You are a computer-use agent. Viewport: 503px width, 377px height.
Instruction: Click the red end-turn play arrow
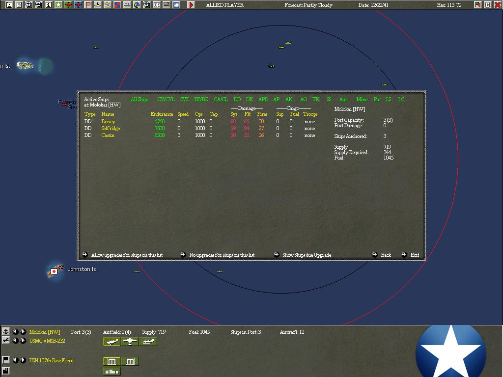pyautogui.click(x=191, y=5)
